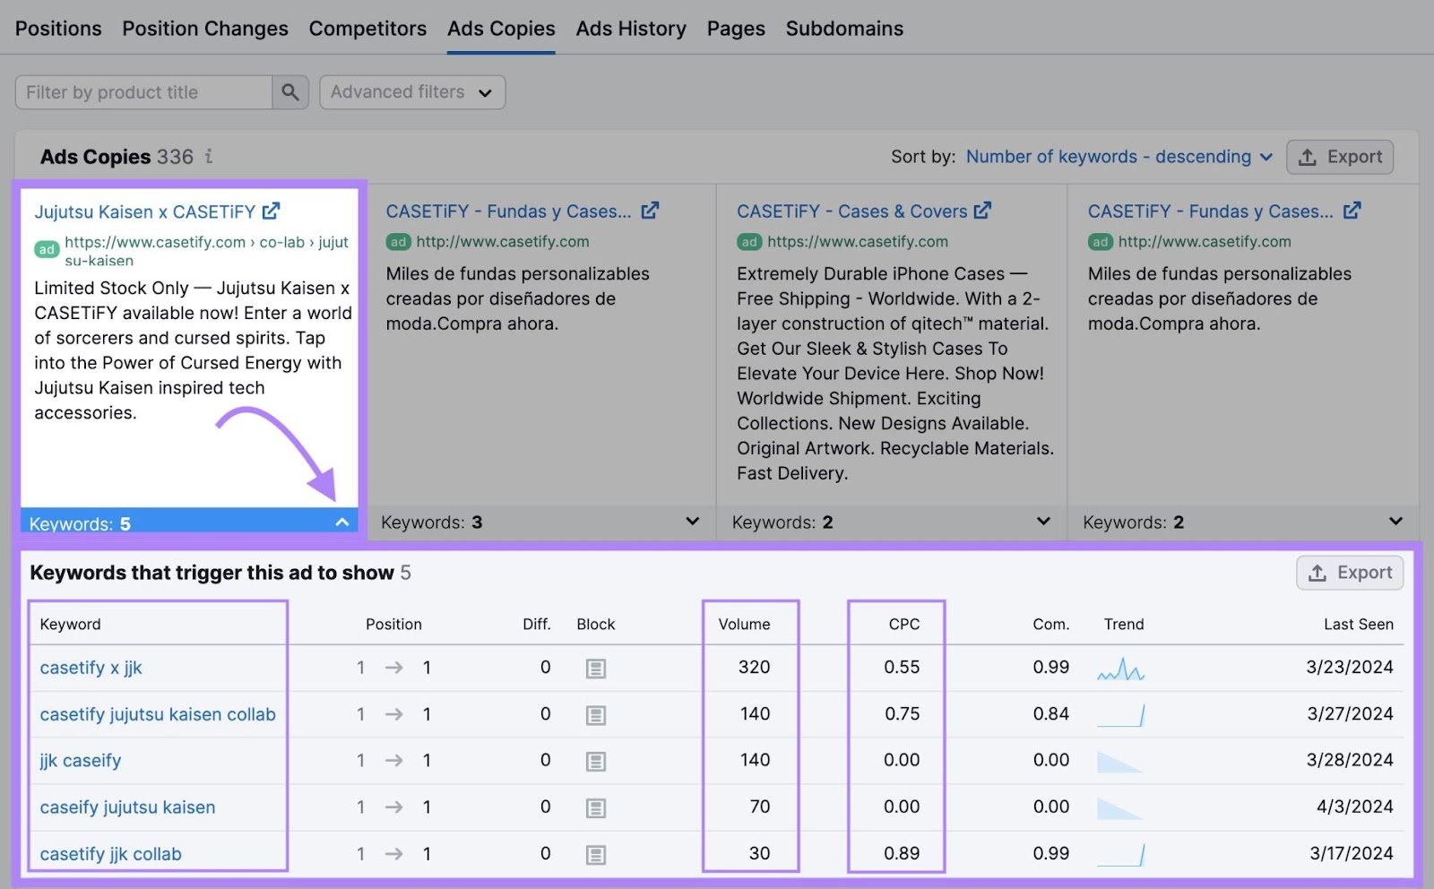The height and width of the screenshot is (889, 1434).
Task: Click the ad badge showing http://www.casetify.com
Action: (398, 242)
